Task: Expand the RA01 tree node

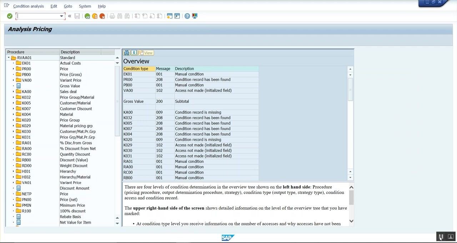Action: (x=14, y=143)
